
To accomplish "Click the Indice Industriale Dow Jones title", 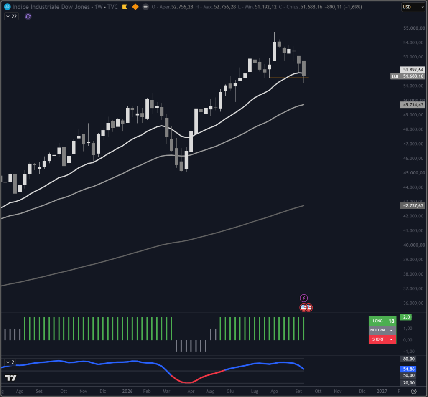I will point(51,7).
